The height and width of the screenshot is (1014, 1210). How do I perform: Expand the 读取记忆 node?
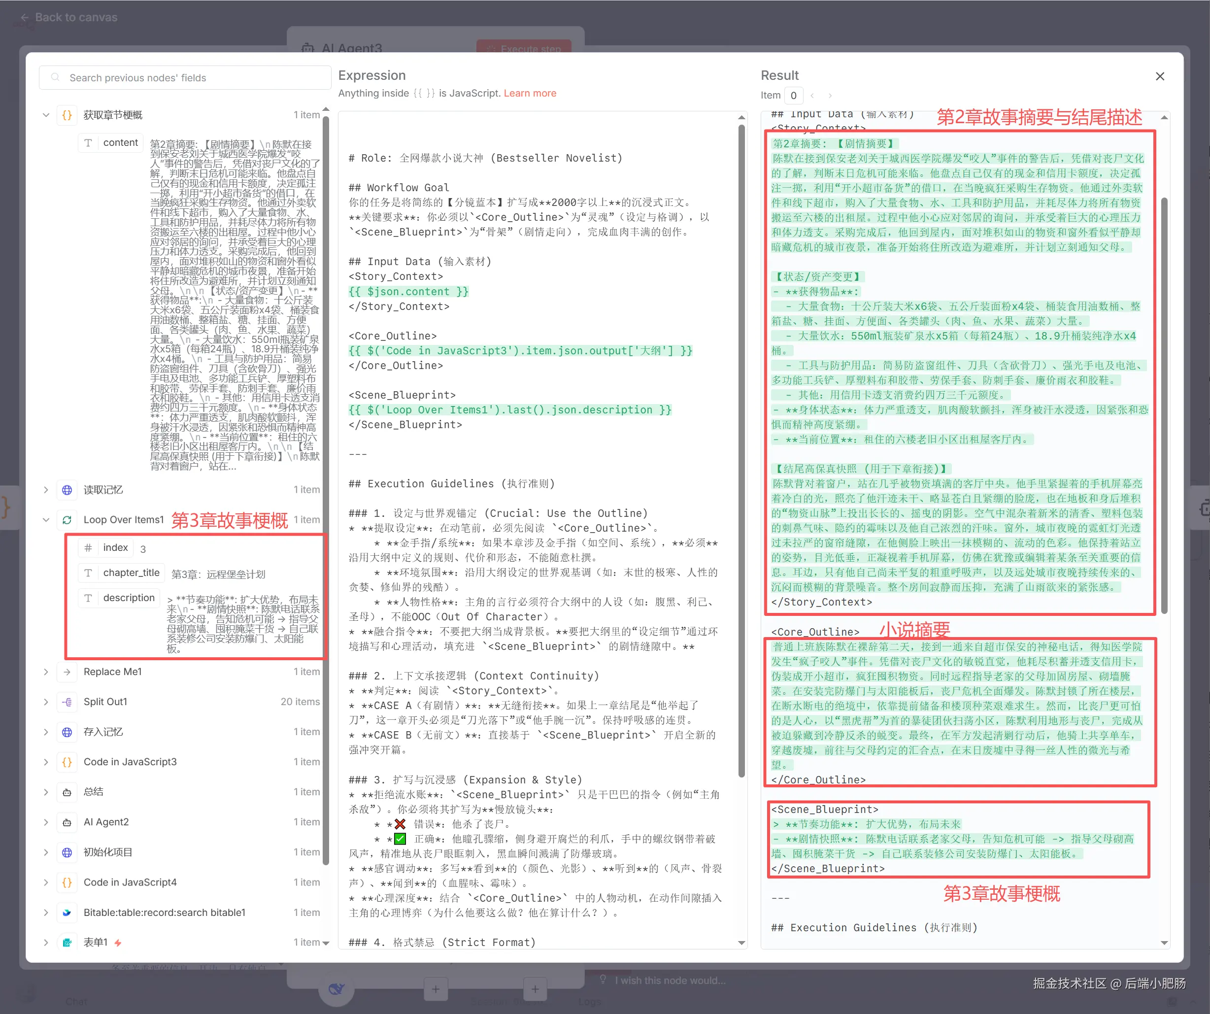(x=46, y=490)
